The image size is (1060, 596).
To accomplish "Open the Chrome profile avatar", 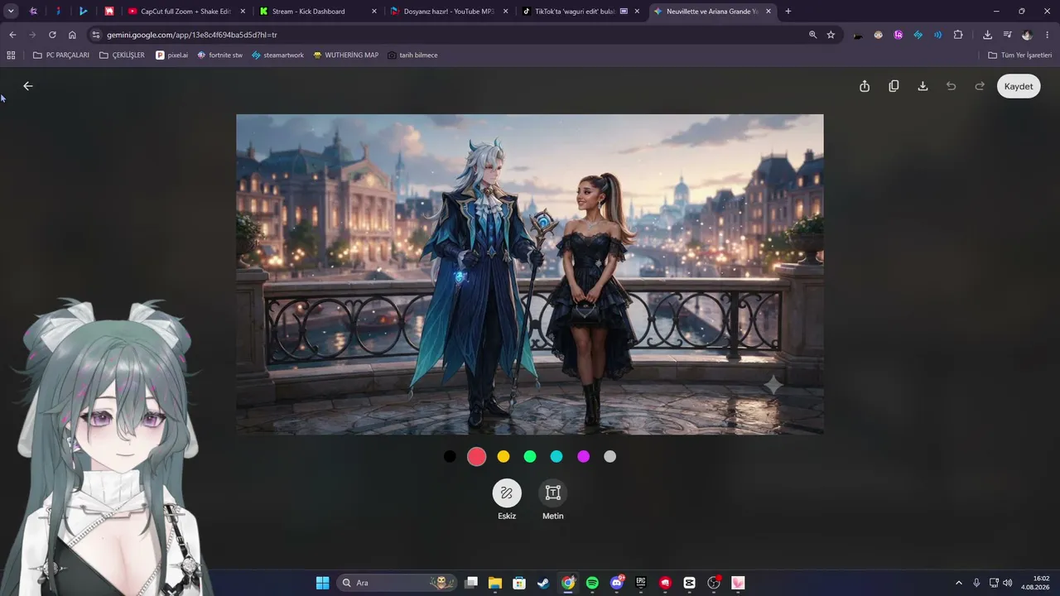I will tap(1027, 35).
